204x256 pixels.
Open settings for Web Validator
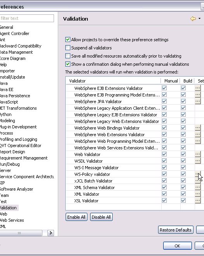coord(198,154)
